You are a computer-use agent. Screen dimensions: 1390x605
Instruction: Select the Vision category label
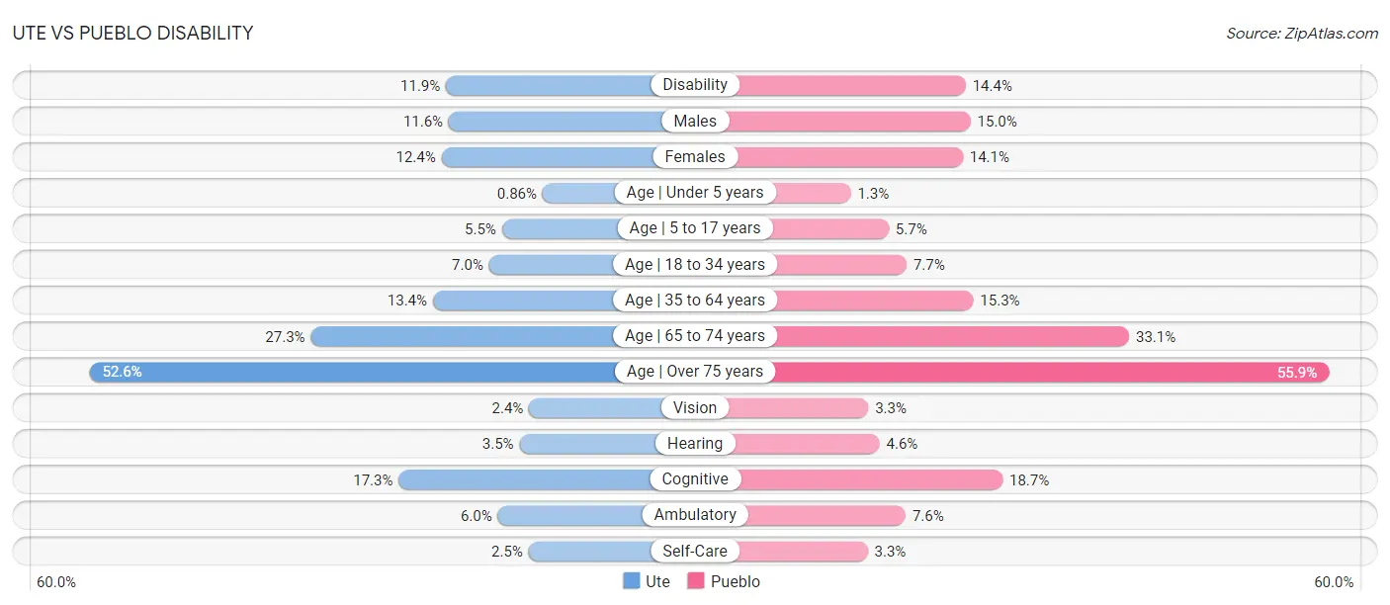tap(695, 407)
